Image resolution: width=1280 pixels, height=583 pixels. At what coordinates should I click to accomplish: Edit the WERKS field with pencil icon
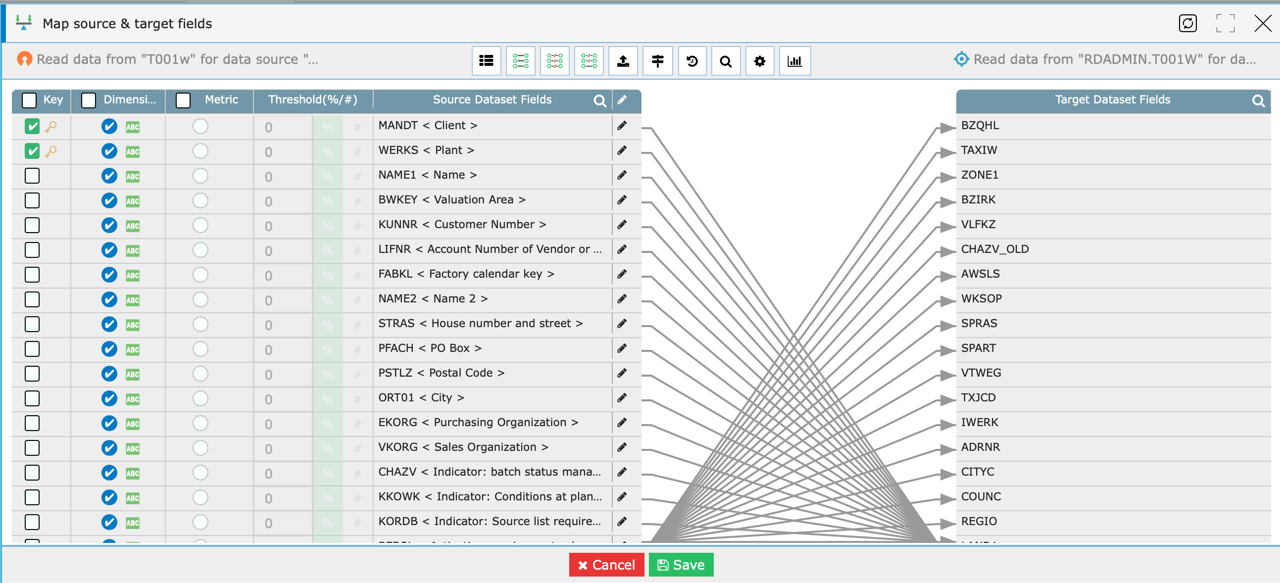coord(622,150)
